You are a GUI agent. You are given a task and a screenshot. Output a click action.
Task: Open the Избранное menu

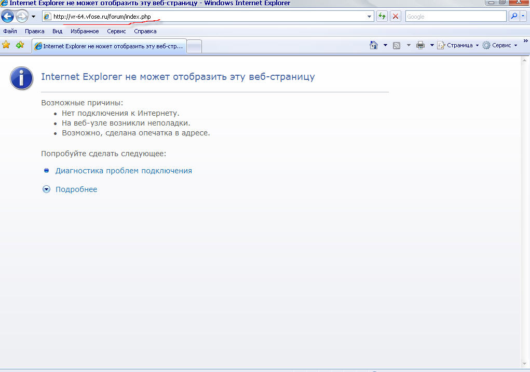click(x=85, y=31)
